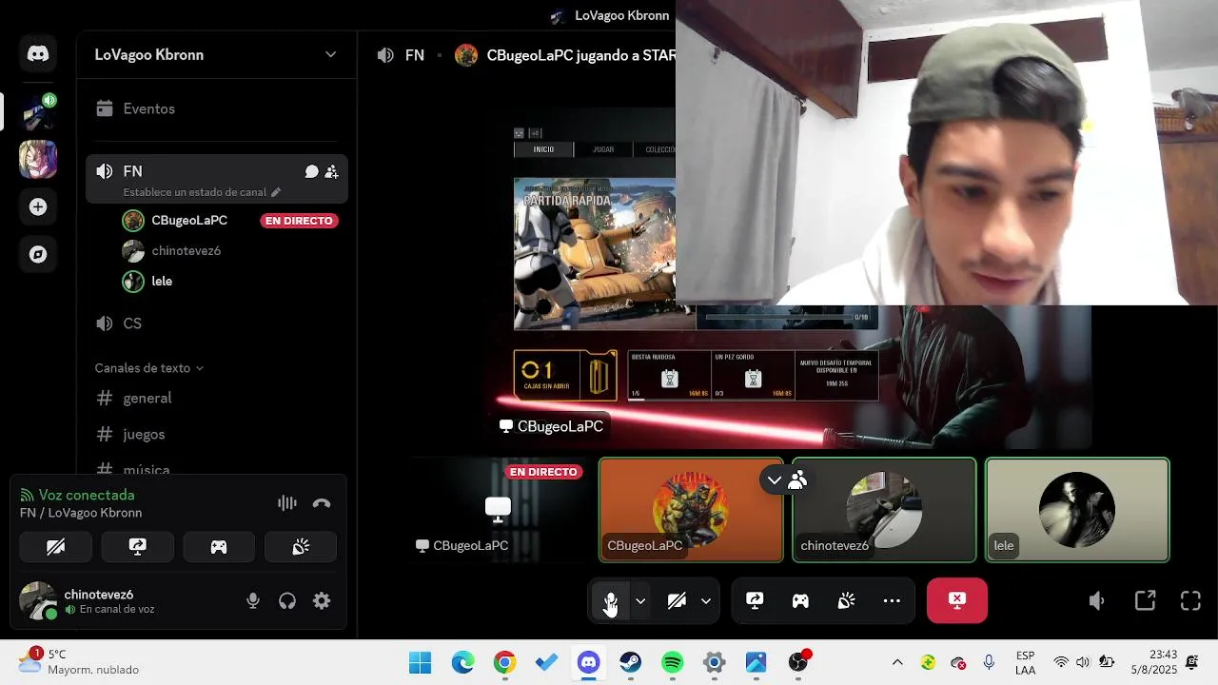Open user settings gear icon
The width and height of the screenshot is (1218, 685).
pyautogui.click(x=322, y=600)
